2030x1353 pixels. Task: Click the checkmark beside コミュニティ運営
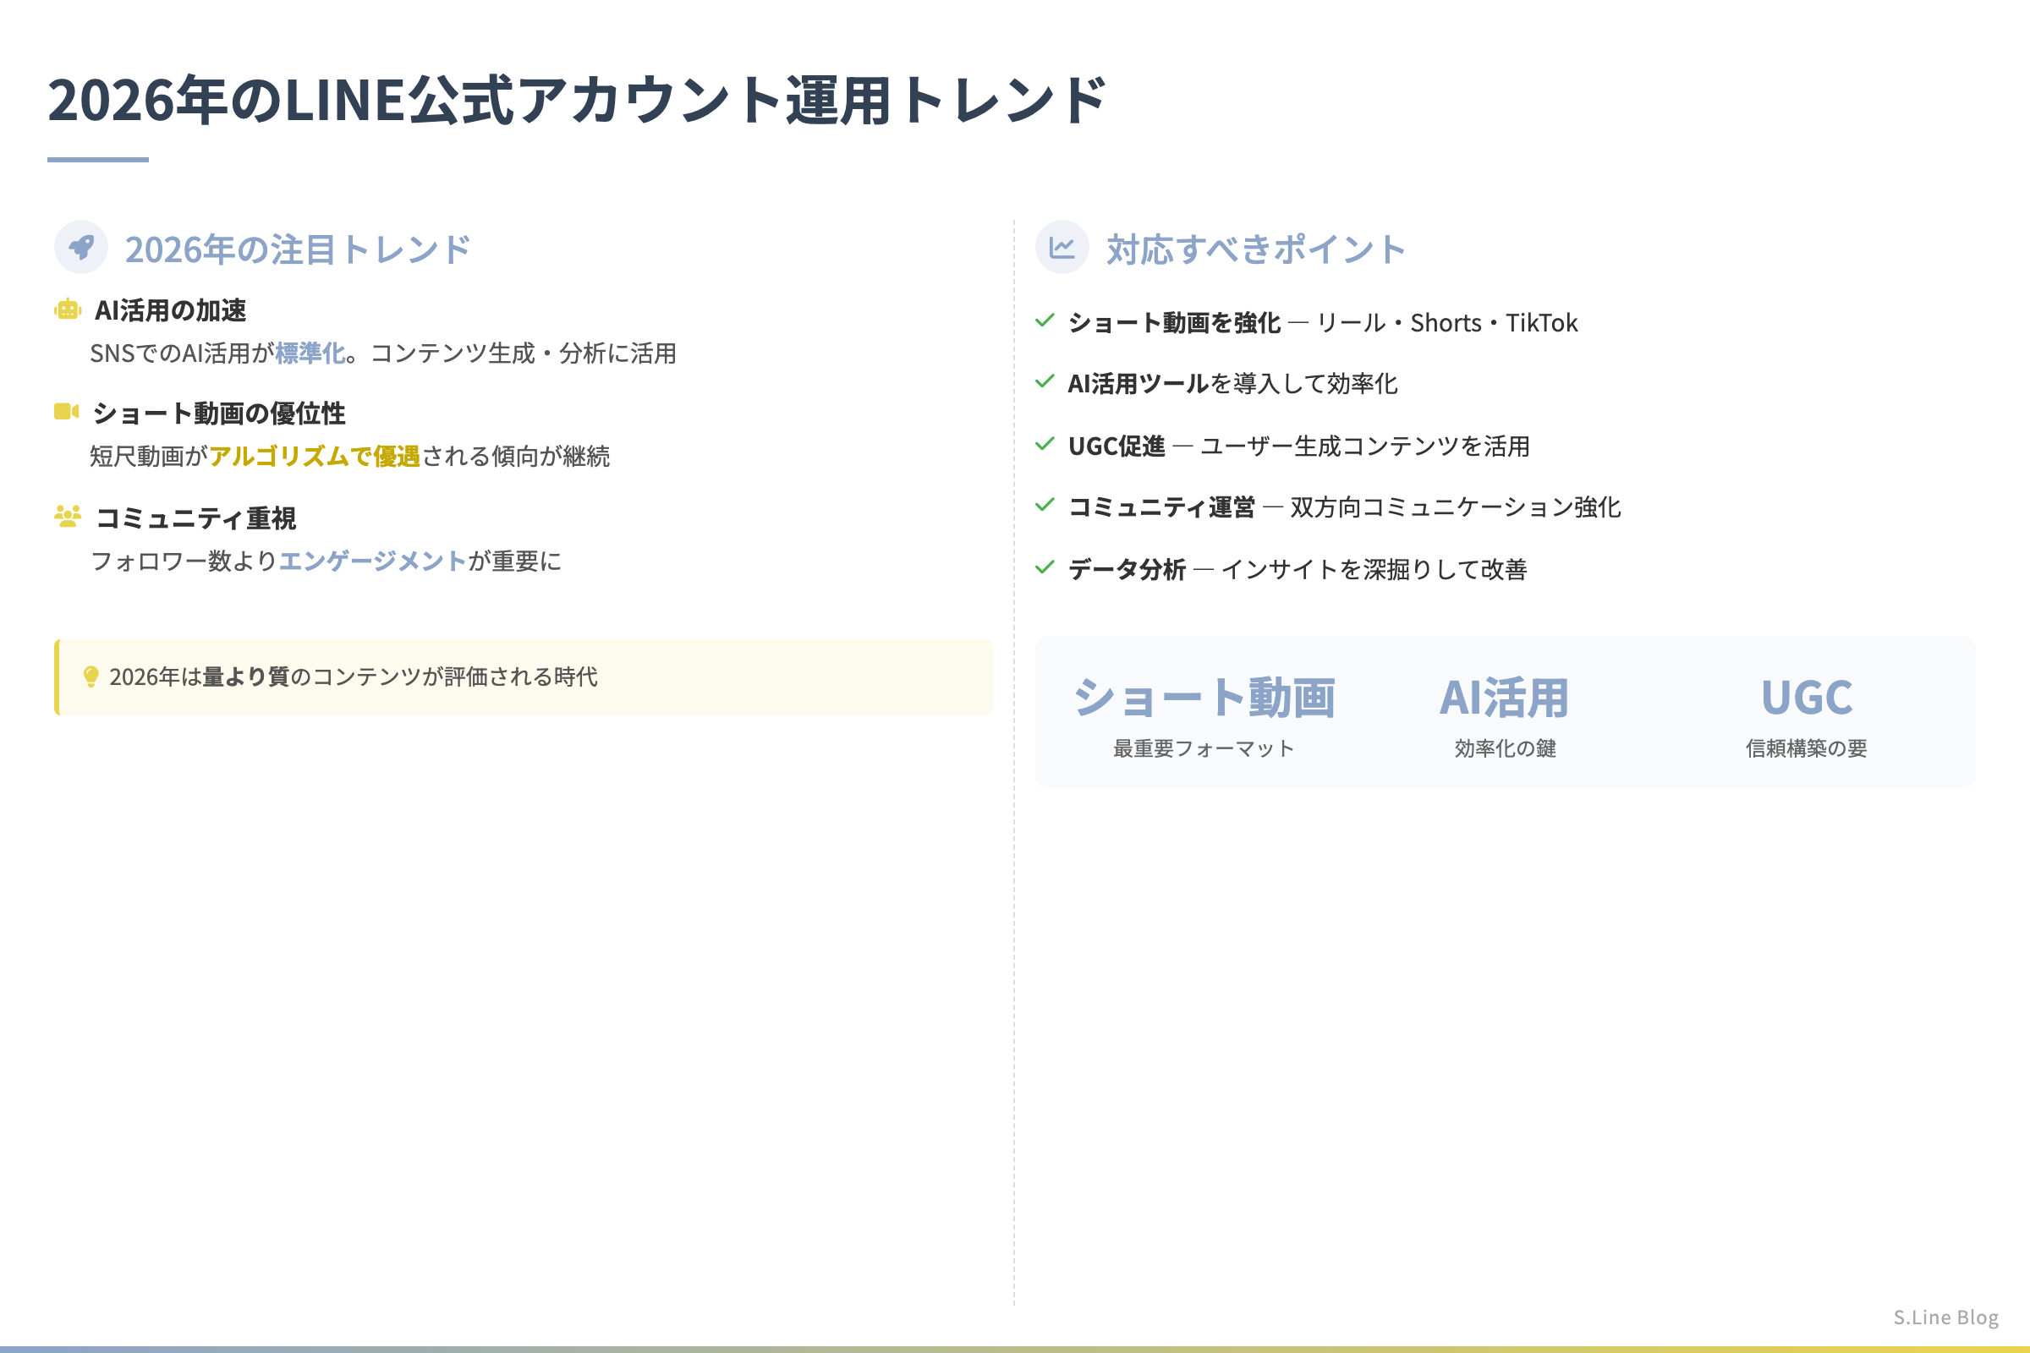pyautogui.click(x=1045, y=505)
